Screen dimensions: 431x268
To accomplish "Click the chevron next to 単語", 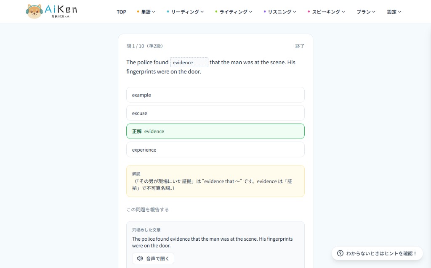I will [154, 12].
